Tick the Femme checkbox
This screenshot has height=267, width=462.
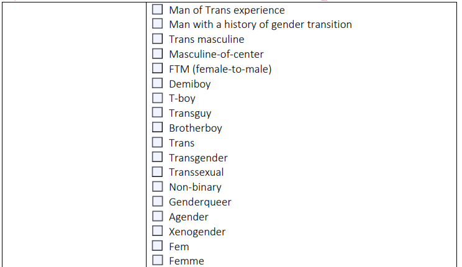click(157, 260)
